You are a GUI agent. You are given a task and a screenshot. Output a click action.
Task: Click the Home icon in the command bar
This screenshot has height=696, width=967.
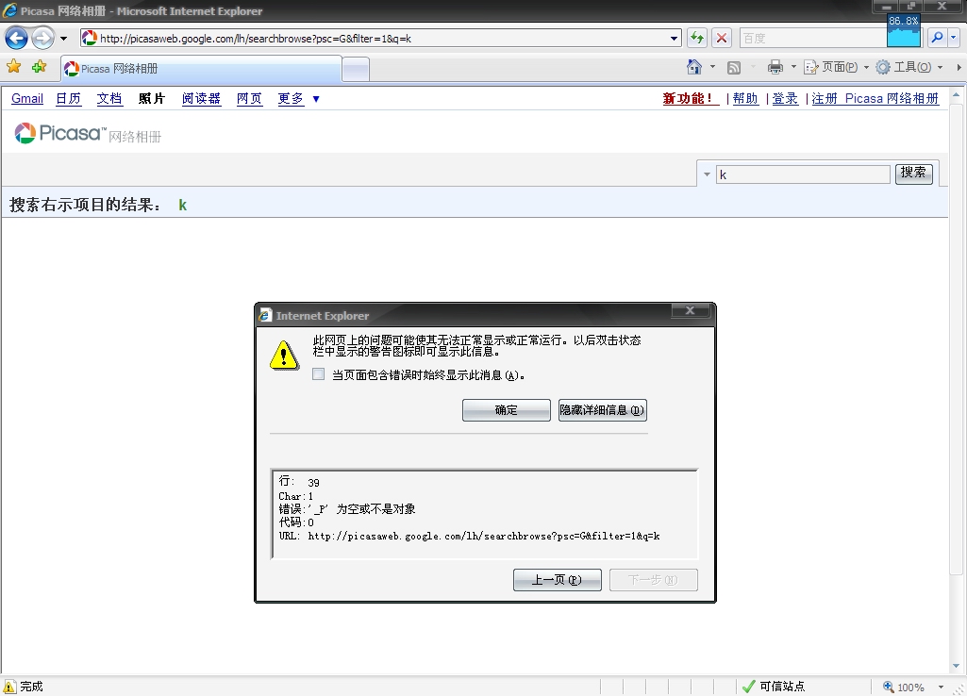pos(694,67)
